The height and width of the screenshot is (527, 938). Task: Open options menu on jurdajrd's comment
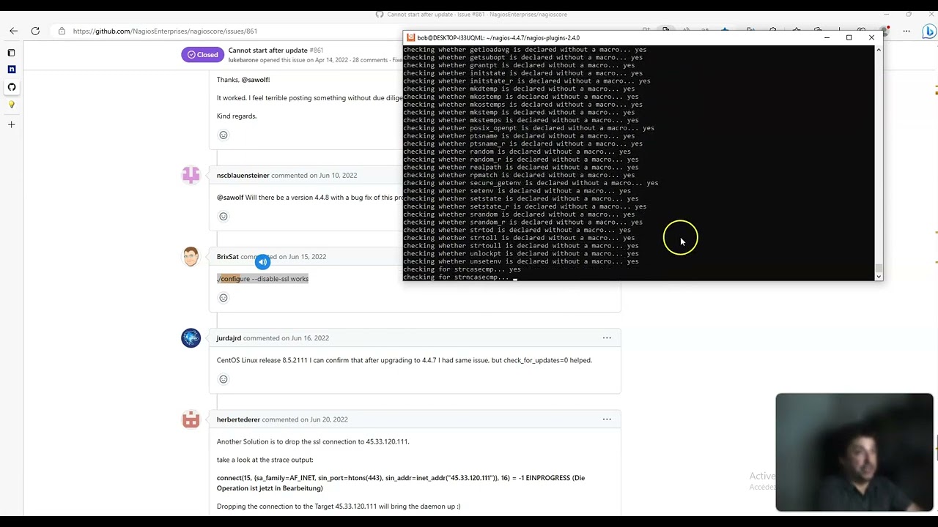pos(607,337)
